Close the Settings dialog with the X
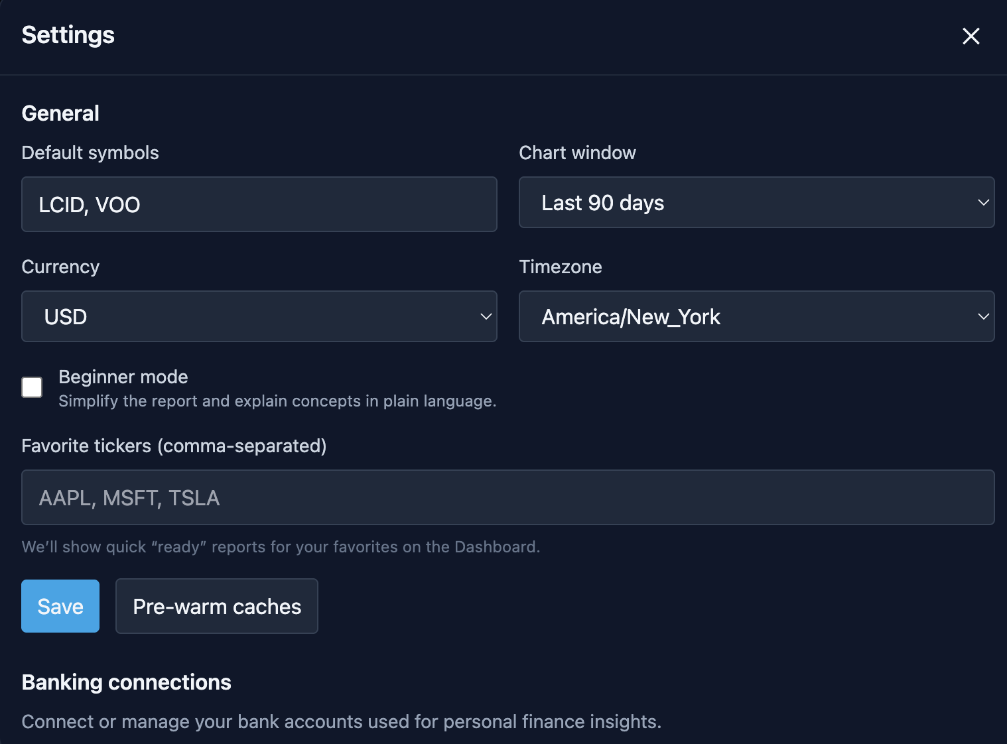Screen dimensions: 1007x744 click(971, 36)
